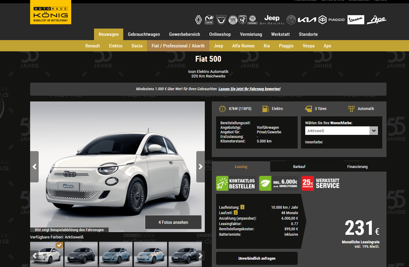Click the 'Unverbindlich anfragen' button
Image resolution: width=409 pixels, height=267 pixels.
257,258
